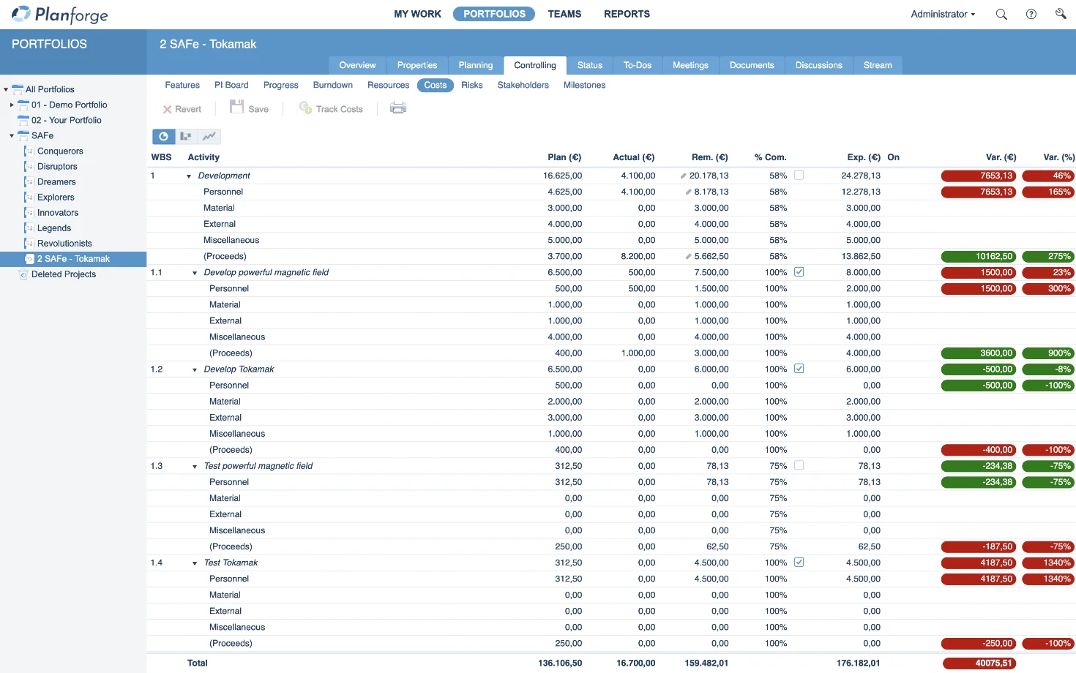Open the Documents tab
This screenshot has height=673, width=1076.
pyautogui.click(x=752, y=65)
